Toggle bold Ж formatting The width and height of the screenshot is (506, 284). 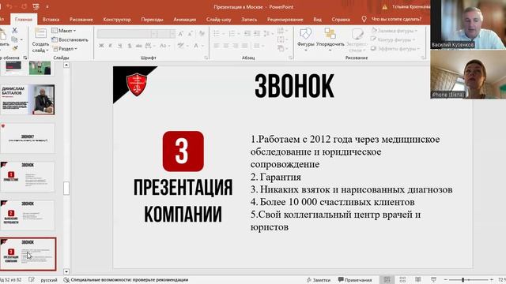pos(101,46)
